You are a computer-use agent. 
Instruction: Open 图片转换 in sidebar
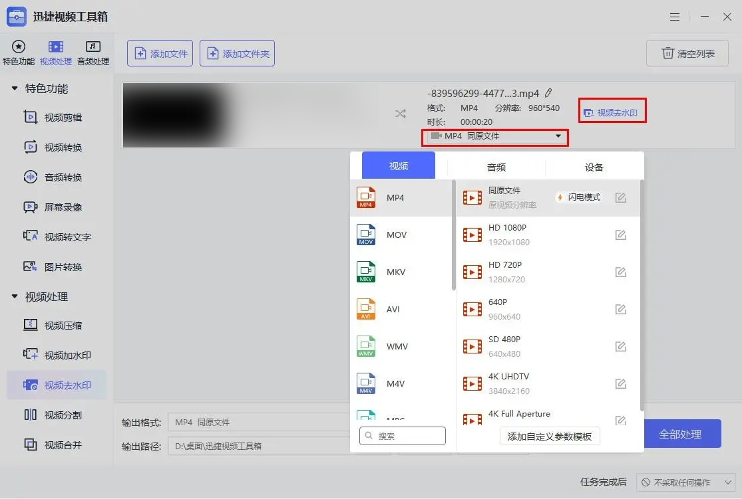(53, 266)
